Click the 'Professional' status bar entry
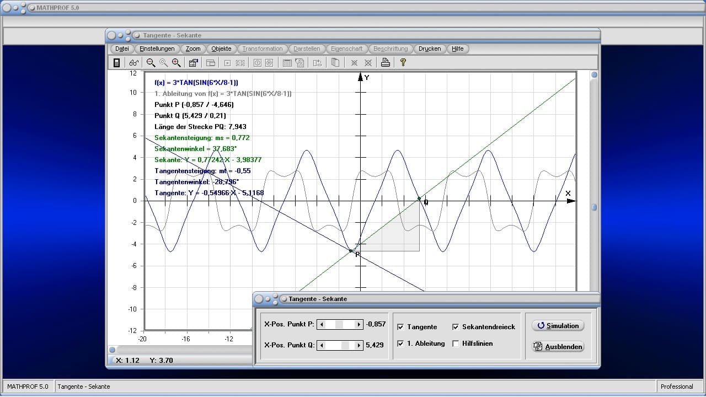Viewport: 706px width, 397px height. pyautogui.click(x=677, y=387)
